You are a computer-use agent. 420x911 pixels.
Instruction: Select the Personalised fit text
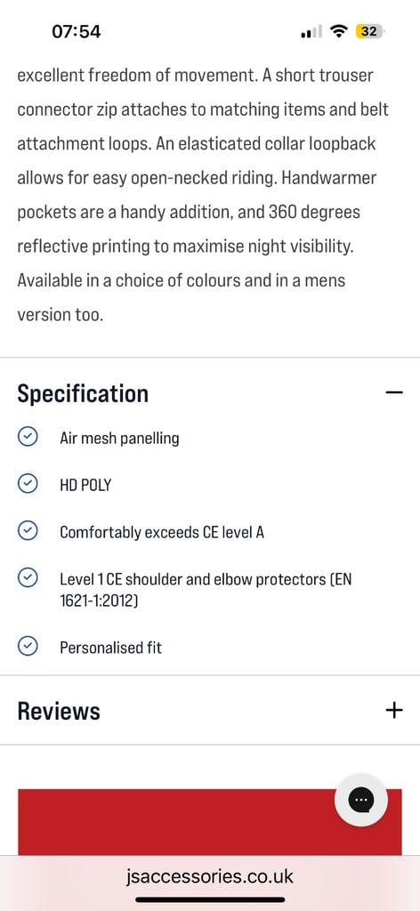point(110,648)
